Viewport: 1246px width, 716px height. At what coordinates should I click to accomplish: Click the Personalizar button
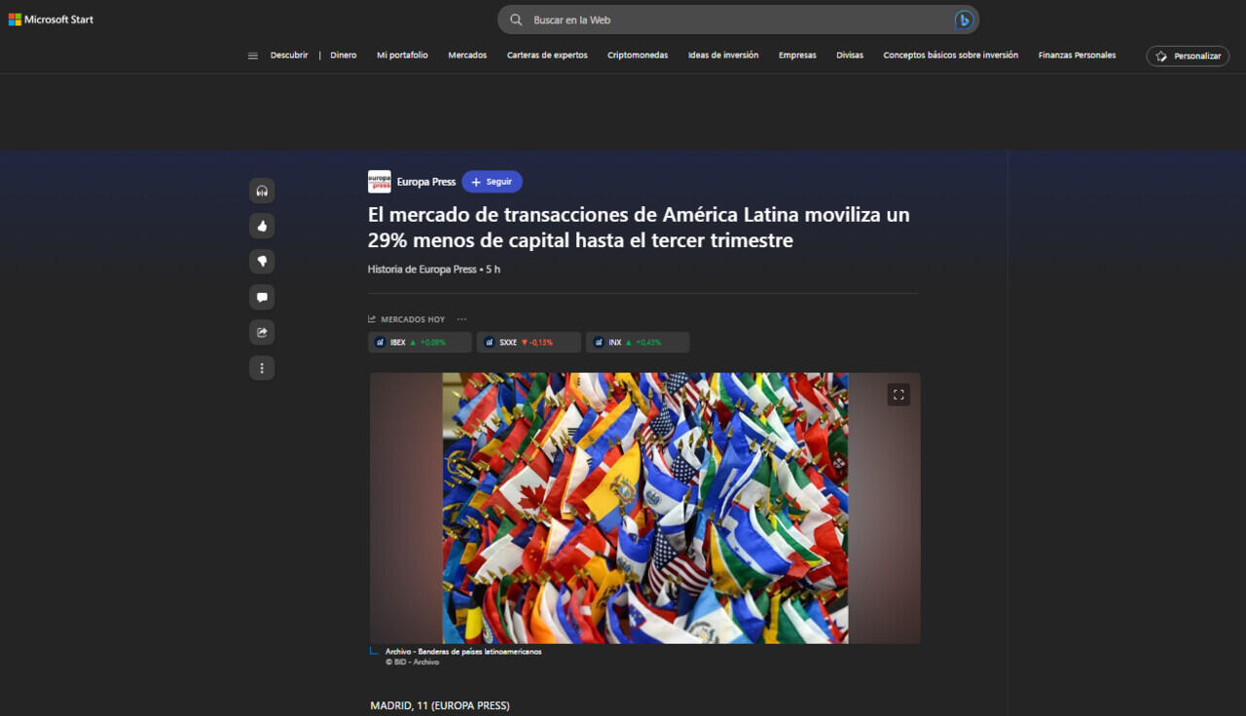[x=1187, y=56]
